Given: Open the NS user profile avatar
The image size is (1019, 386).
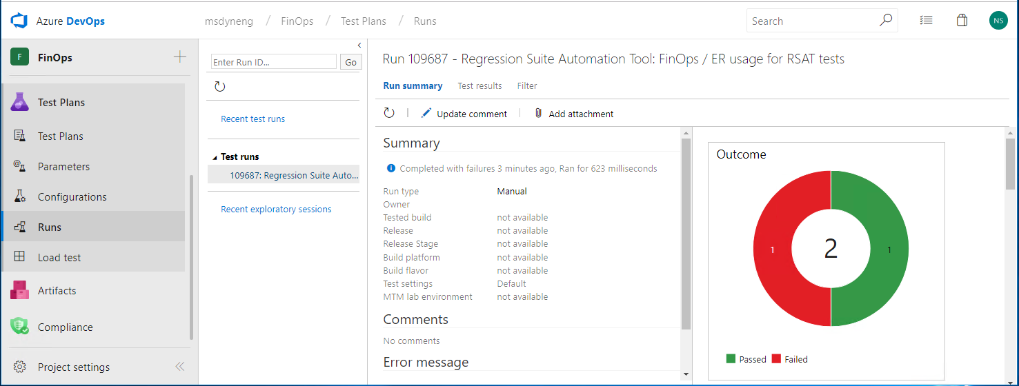Looking at the screenshot, I should tap(998, 21).
